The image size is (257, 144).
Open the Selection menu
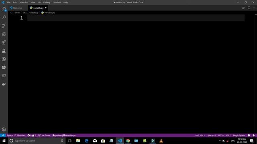24,2
